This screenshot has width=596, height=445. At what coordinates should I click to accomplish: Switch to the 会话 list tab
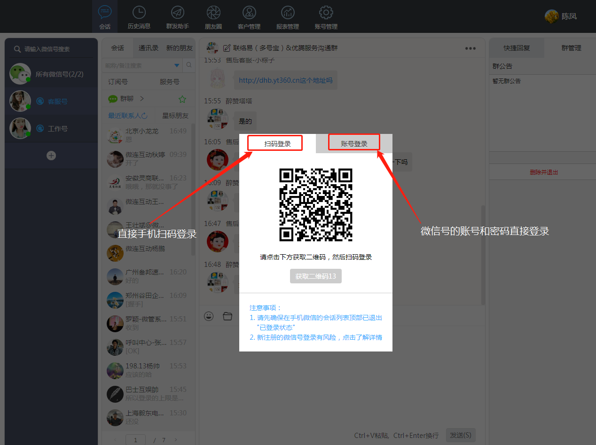click(118, 47)
